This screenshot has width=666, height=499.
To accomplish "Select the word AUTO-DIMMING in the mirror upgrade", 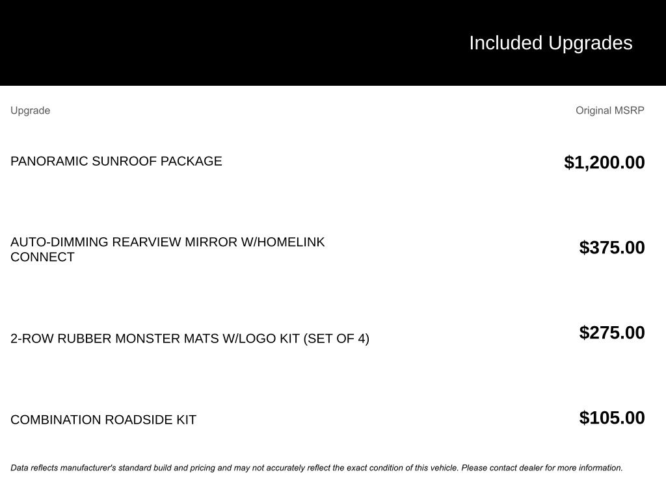I will pos(59,242).
